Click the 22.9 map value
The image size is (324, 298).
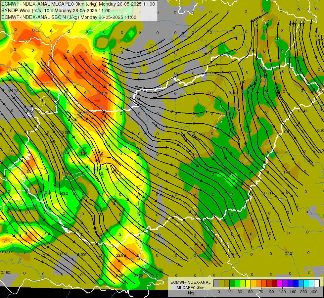tap(120, 255)
